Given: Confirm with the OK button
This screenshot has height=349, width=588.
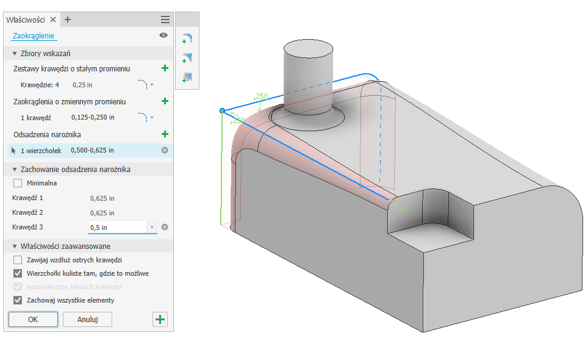Looking at the screenshot, I should (33, 319).
